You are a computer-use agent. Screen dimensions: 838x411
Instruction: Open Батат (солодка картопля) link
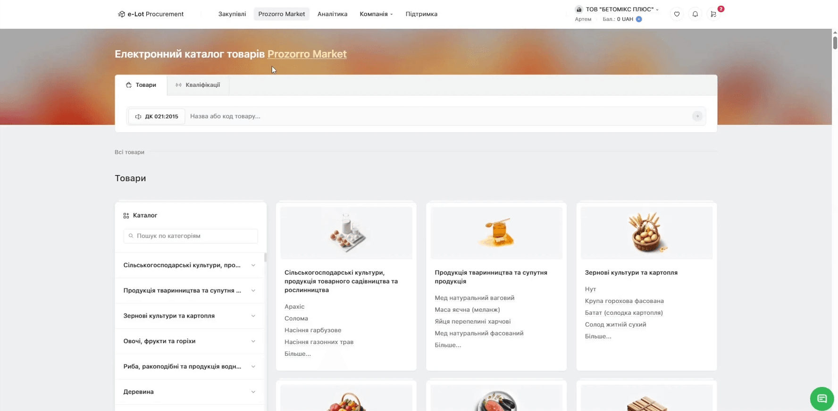(624, 313)
